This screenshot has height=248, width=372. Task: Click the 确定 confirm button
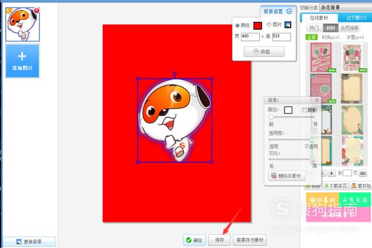[195, 240]
